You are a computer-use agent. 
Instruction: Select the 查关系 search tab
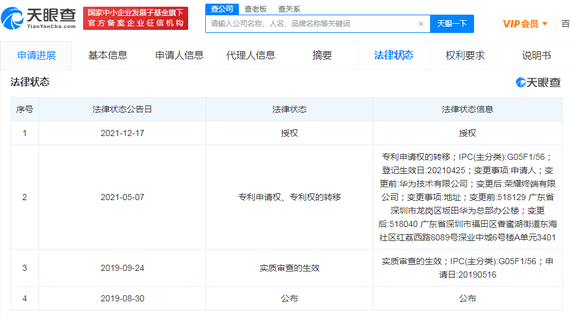pyautogui.click(x=289, y=9)
